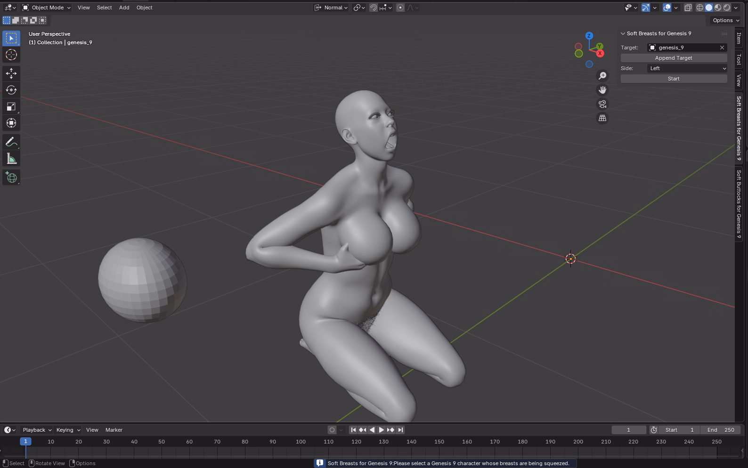Activate the Rotate tool
Viewport: 748px width, 468px height.
[x=11, y=90]
